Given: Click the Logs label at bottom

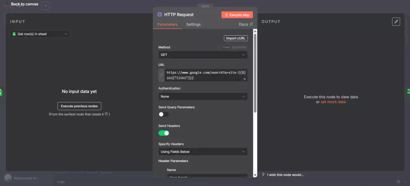Looking at the screenshot, I should pos(61,181).
